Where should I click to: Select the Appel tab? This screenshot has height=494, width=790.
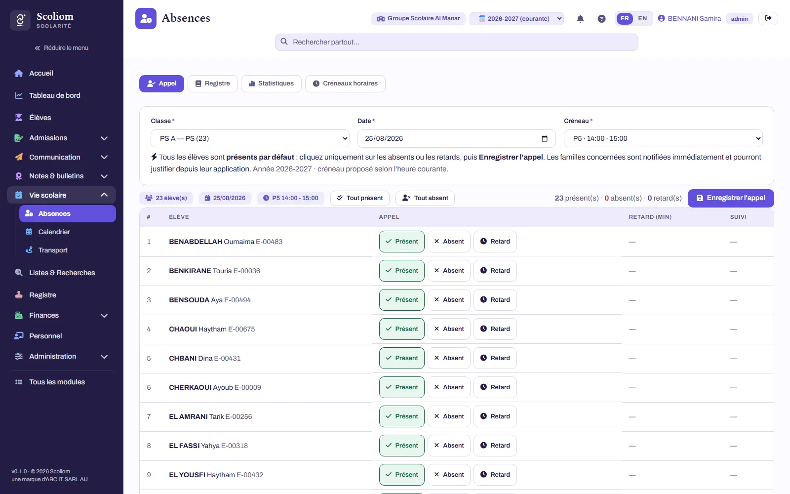point(161,83)
